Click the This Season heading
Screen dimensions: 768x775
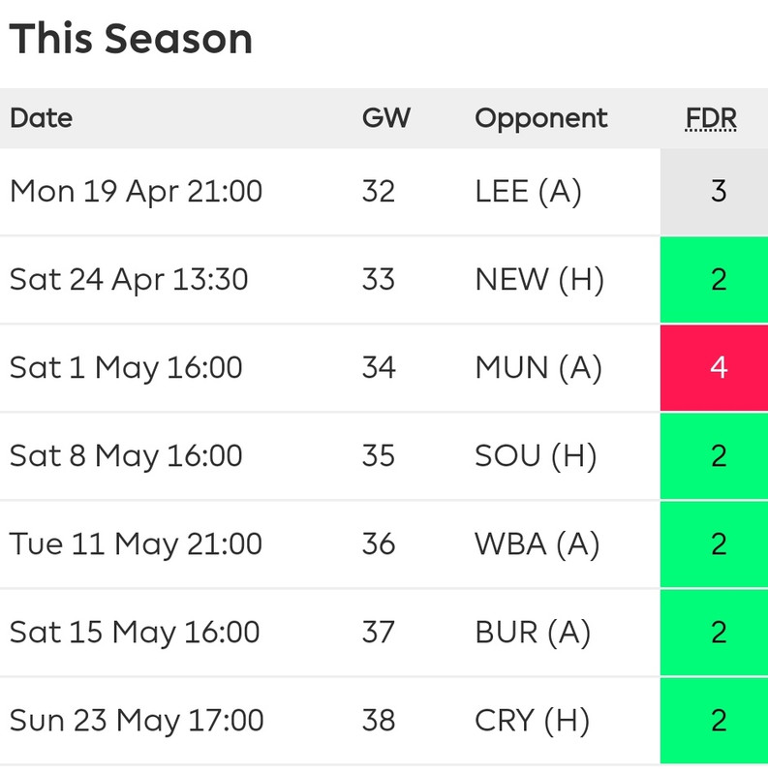pyautogui.click(x=131, y=39)
